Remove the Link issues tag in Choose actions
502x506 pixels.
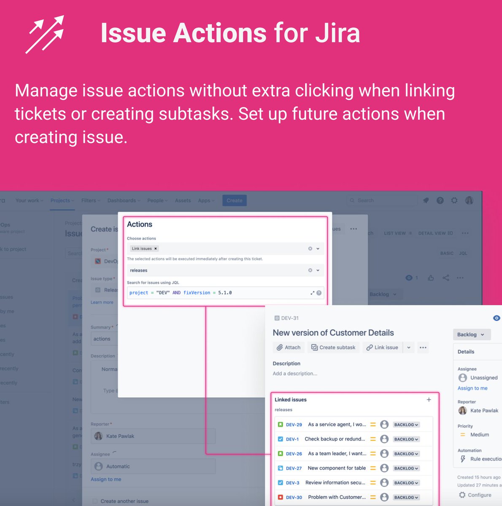[x=155, y=249]
